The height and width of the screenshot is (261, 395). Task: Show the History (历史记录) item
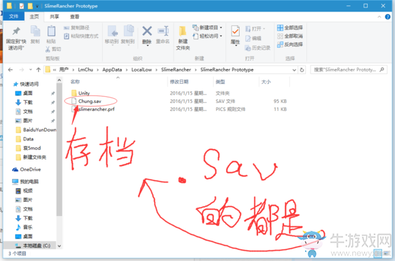[257, 48]
